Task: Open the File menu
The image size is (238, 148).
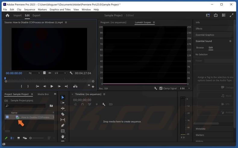Action: pyautogui.click(x=5, y=9)
